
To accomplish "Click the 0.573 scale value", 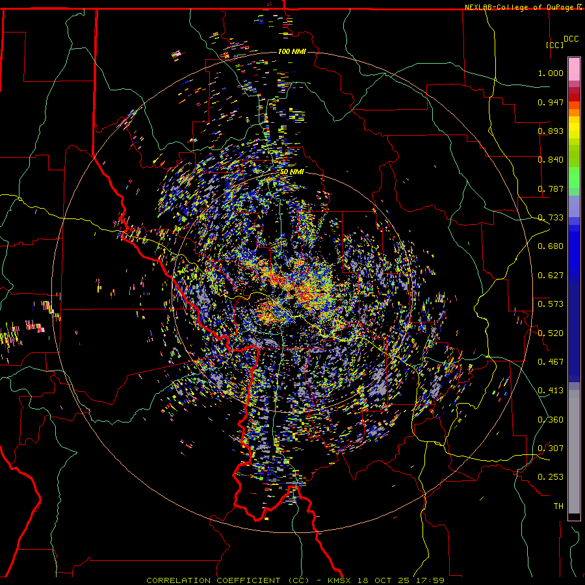I will tap(551, 304).
